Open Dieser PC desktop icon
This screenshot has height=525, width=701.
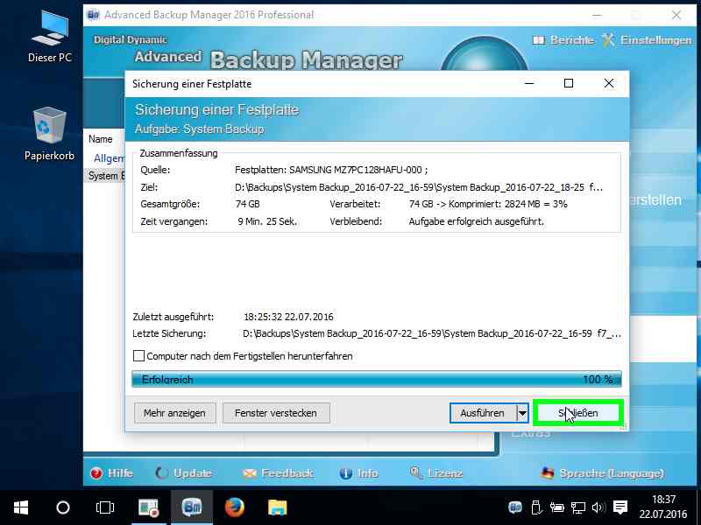click(x=50, y=37)
